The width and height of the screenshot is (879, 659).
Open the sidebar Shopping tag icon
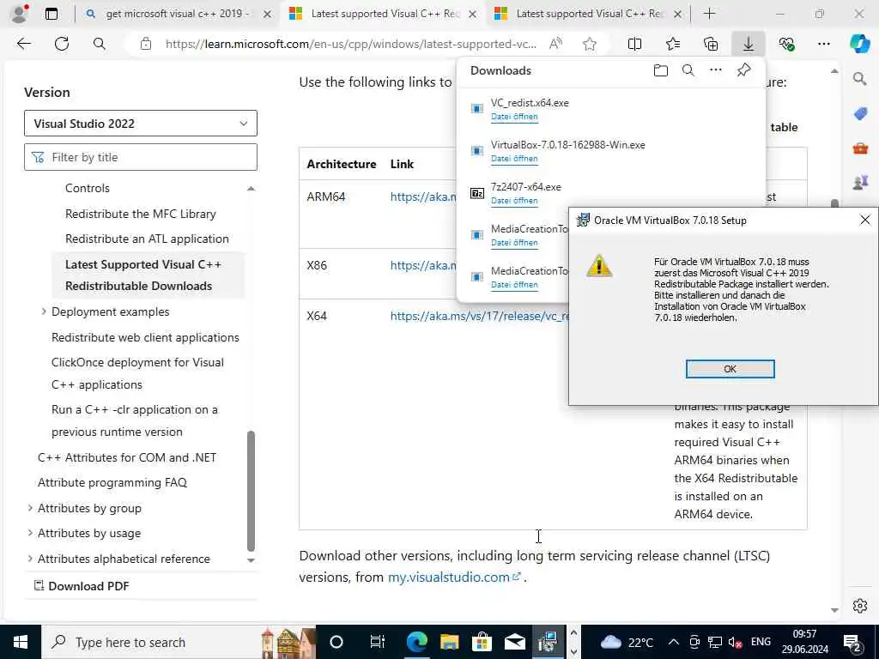tap(860, 114)
